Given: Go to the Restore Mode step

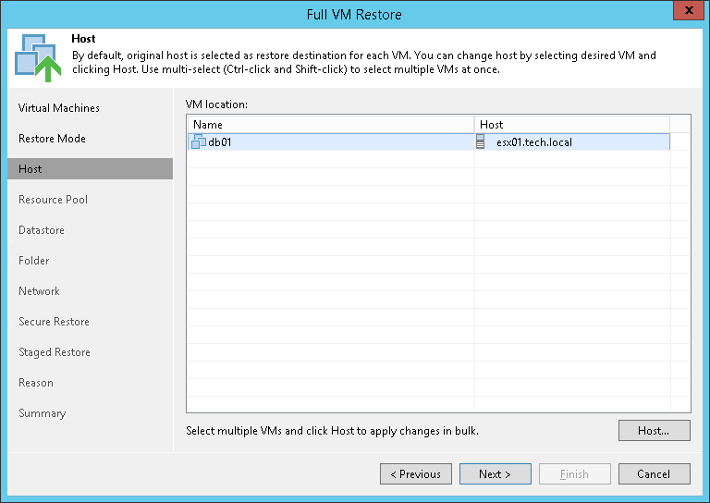Looking at the screenshot, I should point(52,139).
